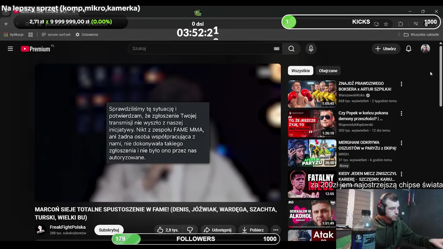443x249 pixels.
Task: Select the Obejrzane filter chip
Action: pyautogui.click(x=328, y=71)
